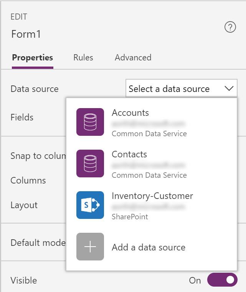Switch to the Properties tab
246x292 pixels.
click(x=33, y=58)
